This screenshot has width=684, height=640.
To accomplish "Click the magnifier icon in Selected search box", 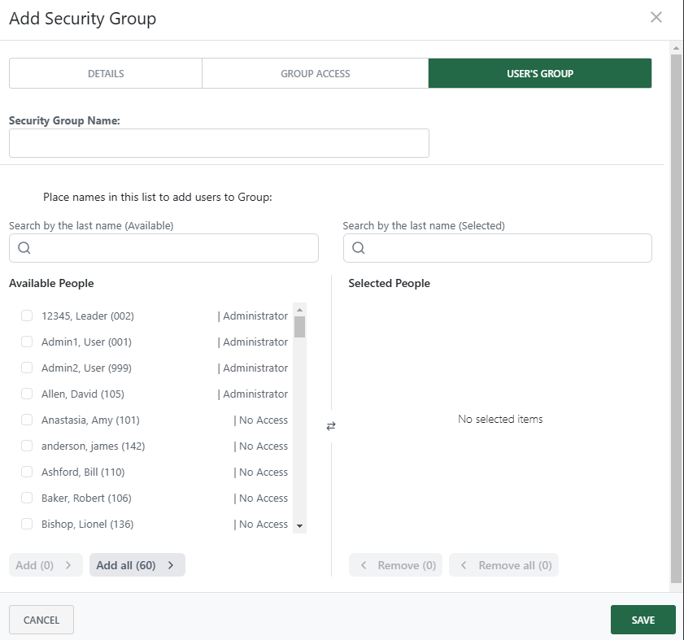I will 359,248.
